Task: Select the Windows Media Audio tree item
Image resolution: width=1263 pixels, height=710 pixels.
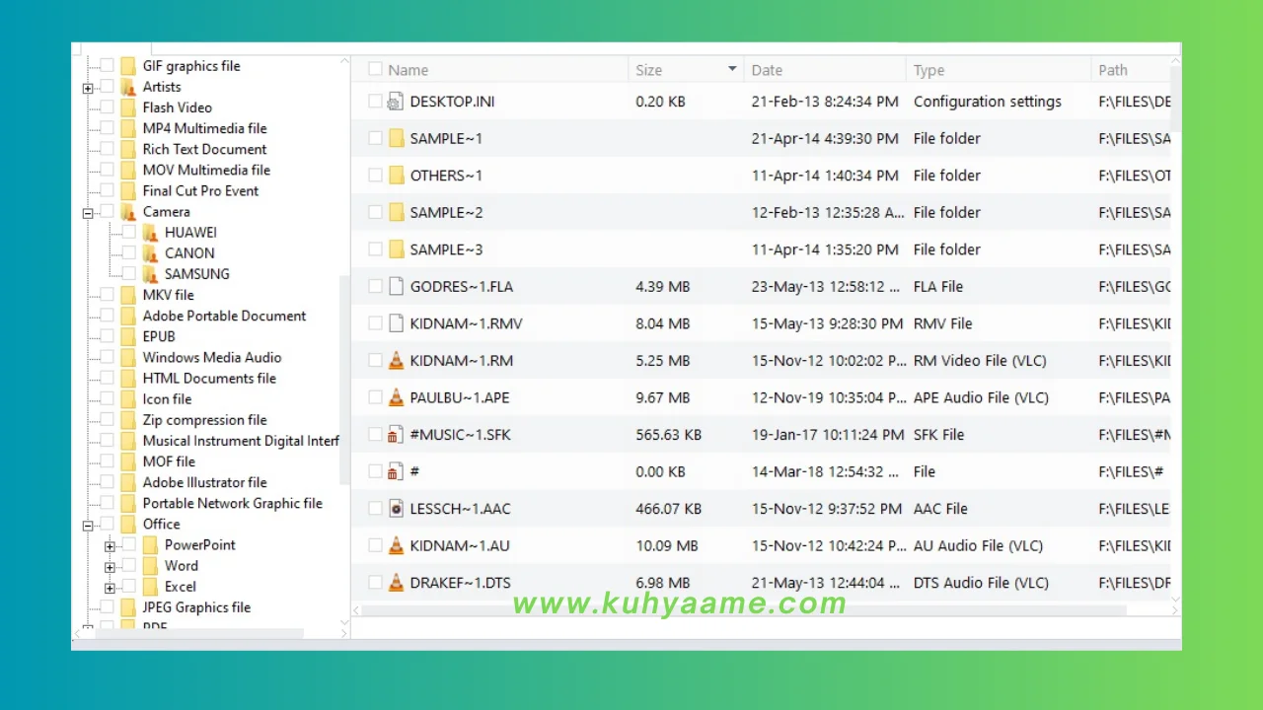Action: click(x=212, y=357)
